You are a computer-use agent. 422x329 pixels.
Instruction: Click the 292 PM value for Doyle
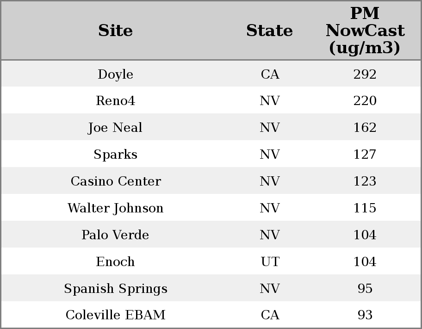365,74
